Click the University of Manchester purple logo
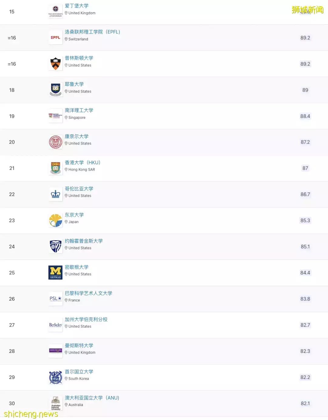 (x=55, y=351)
